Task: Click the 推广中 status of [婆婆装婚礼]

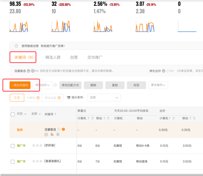Action: [21, 161]
